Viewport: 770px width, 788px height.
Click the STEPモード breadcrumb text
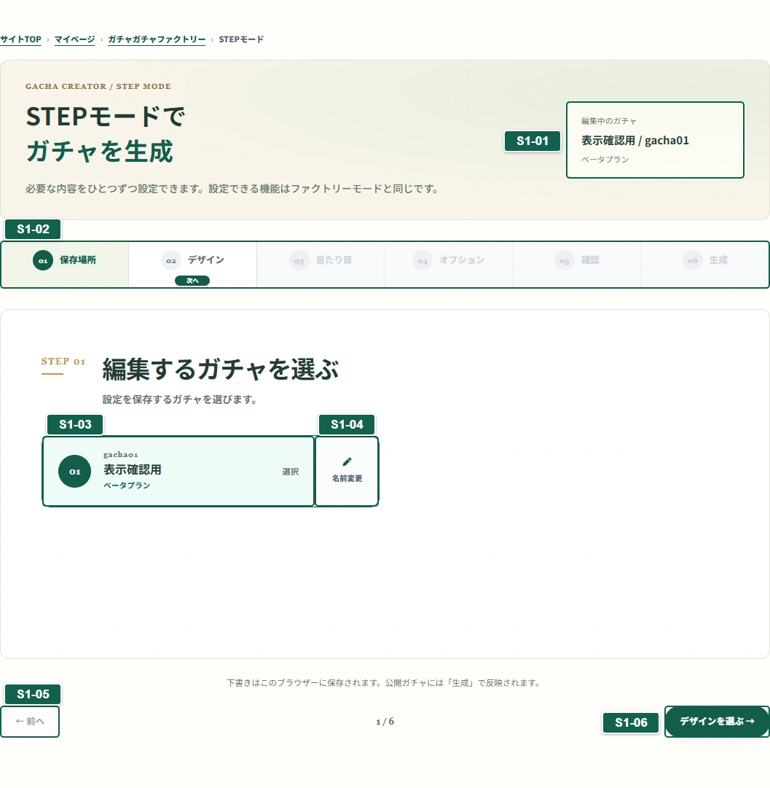(241, 39)
